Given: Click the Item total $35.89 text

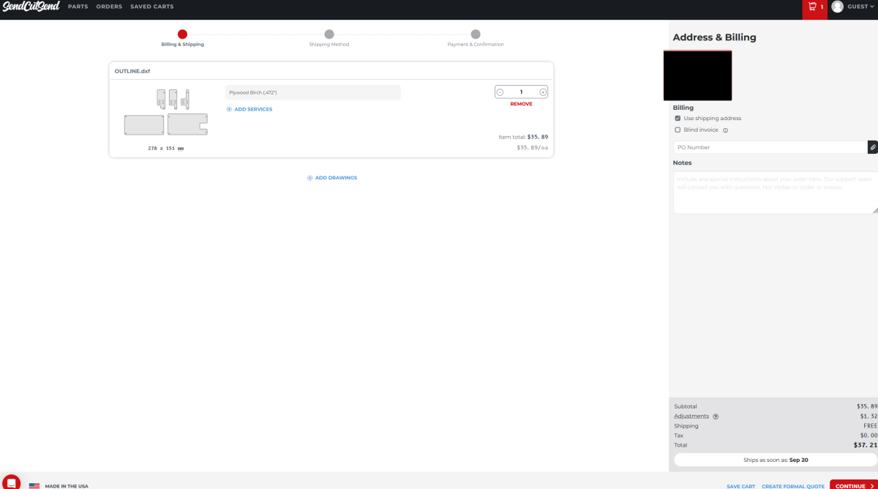Looking at the screenshot, I should click(x=523, y=137).
